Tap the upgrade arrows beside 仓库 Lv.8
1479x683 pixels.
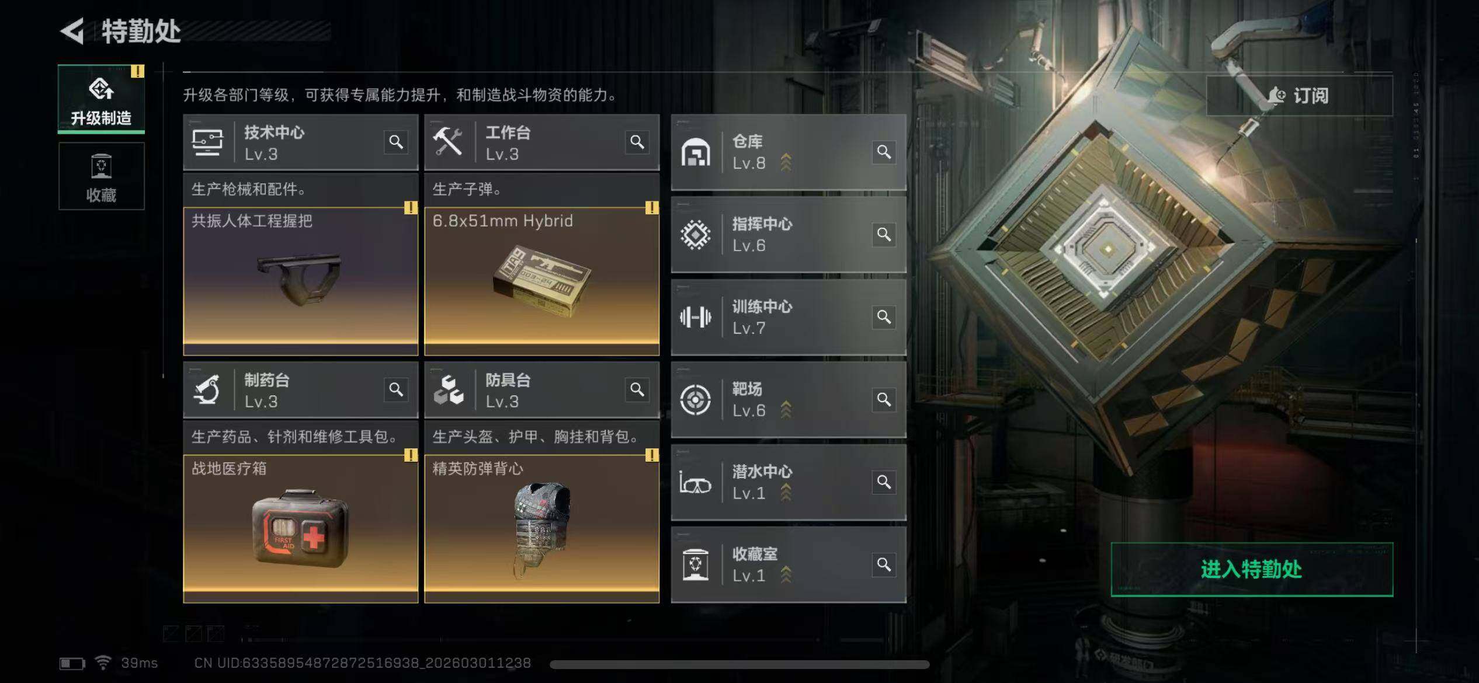coord(786,163)
